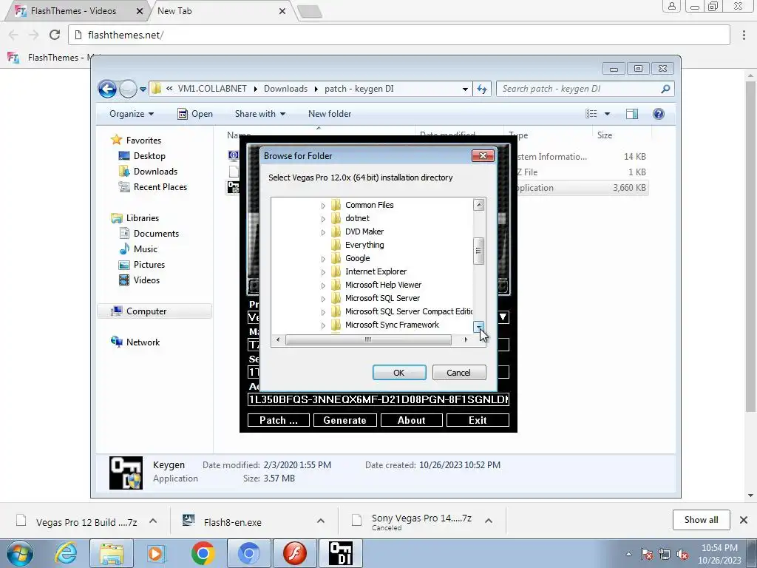Expand the dotnet folder node
757x568 pixels.
(x=323, y=219)
